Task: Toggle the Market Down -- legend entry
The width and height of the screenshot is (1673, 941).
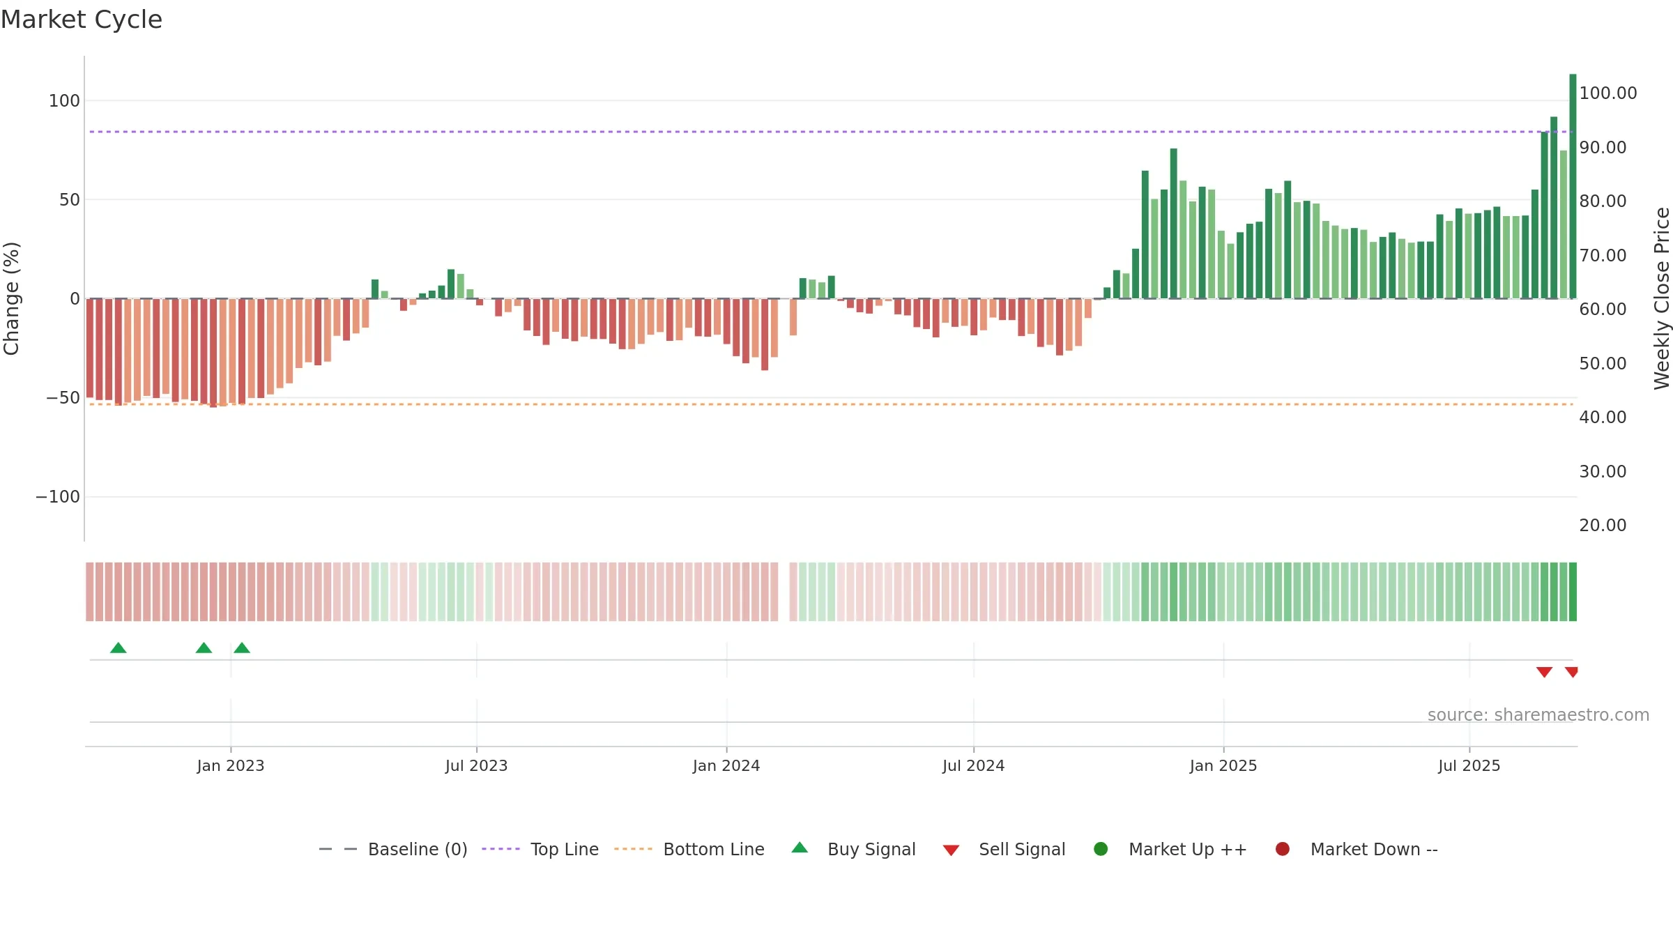Action: tap(1357, 849)
